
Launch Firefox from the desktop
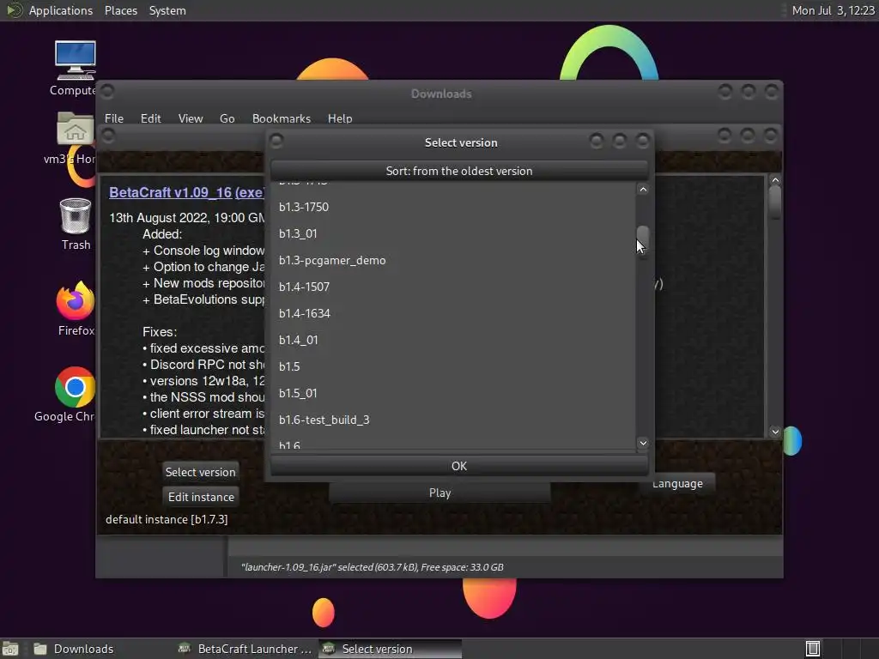pos(76,301)
